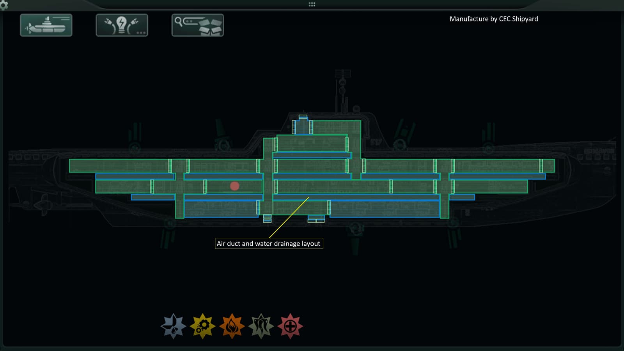Grab the dotted drag handle at top
The height and width of the screenshot is (351, 624).
click(312, 4)
